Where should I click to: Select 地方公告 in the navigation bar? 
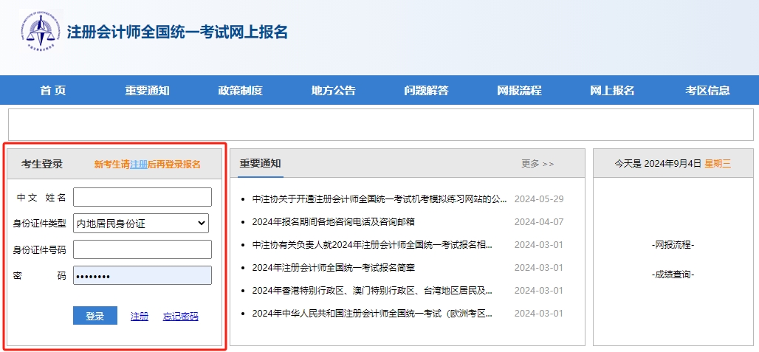pyautogui.click(x=333, y=91)
